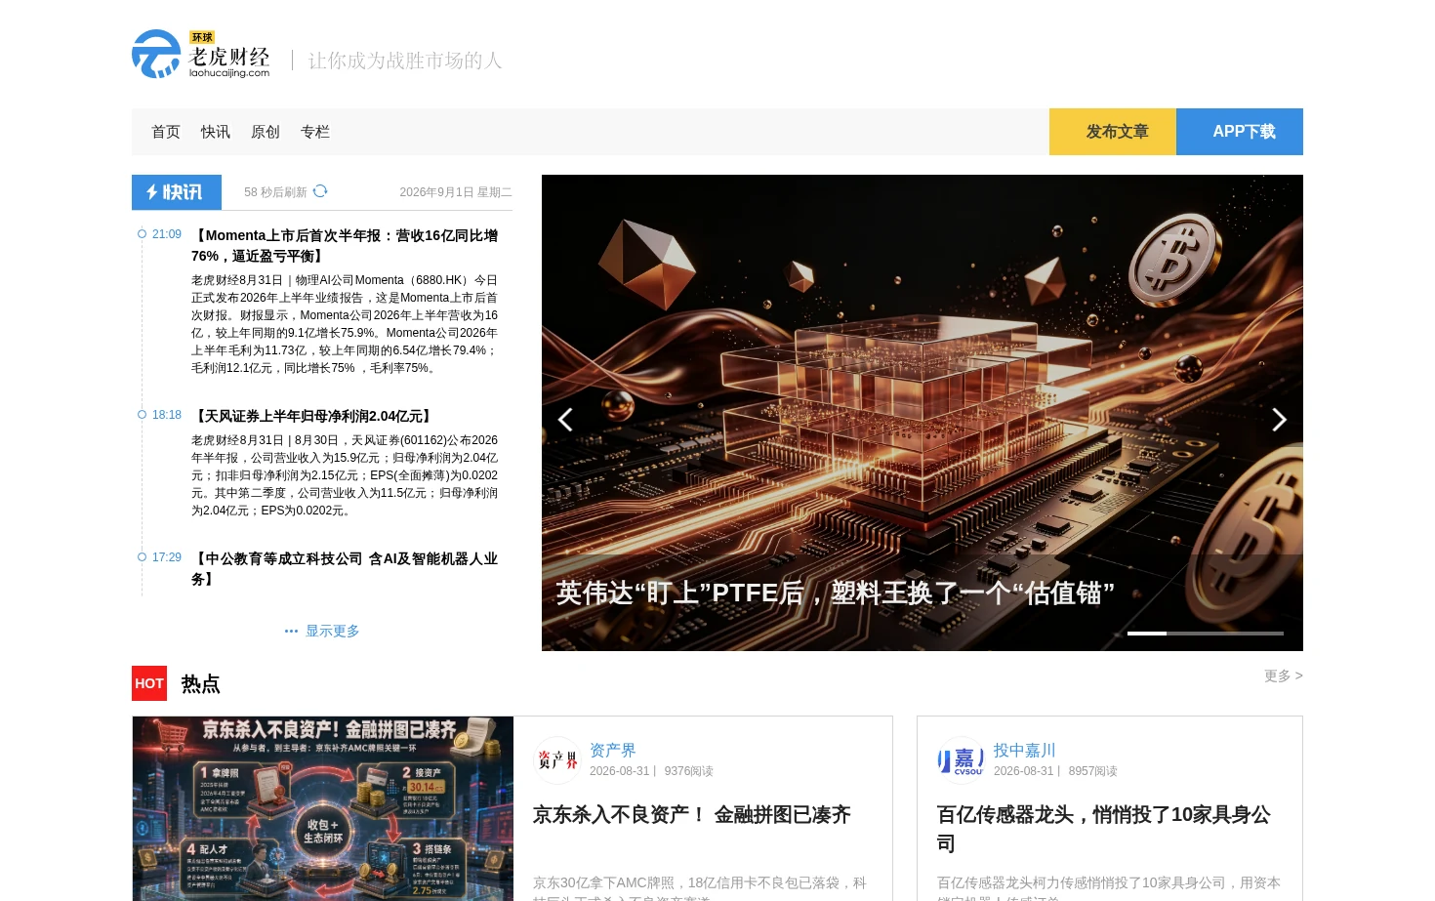
Task: Click the 58 秒后刷新 countdown text
Action: coord(275,192)
